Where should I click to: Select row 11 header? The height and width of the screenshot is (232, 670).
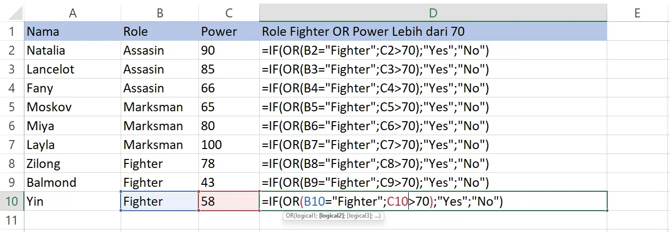pyautogui.click(x=12, y=220)
